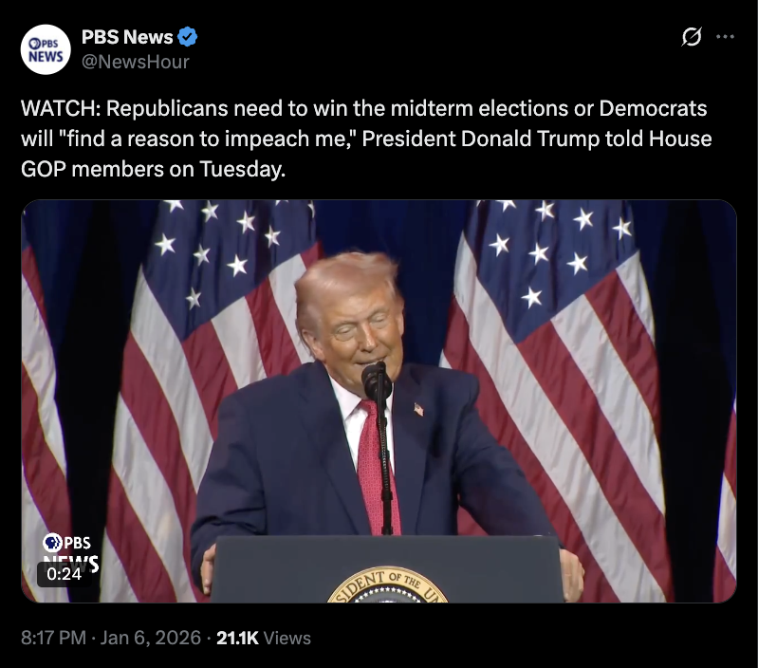Image resolution: width=758 pixels, height=668 pixels.
Task: Open the Grok explain-post icon
Action: pyautogui.click(x=692, y=37)
